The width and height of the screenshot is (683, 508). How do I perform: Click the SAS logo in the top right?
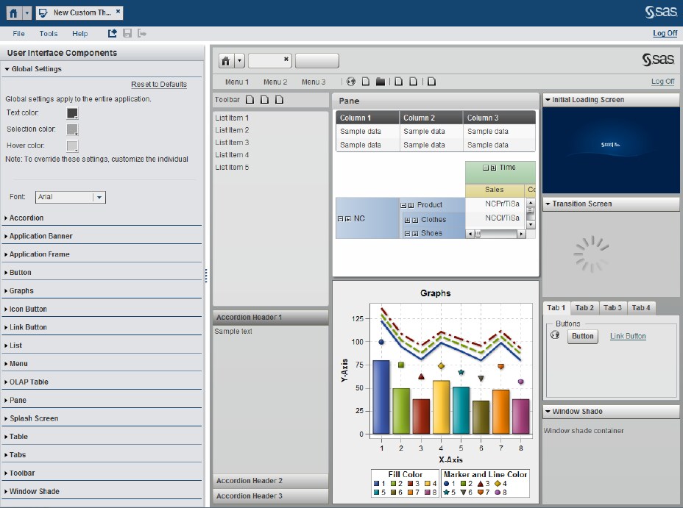coord(662,11)
